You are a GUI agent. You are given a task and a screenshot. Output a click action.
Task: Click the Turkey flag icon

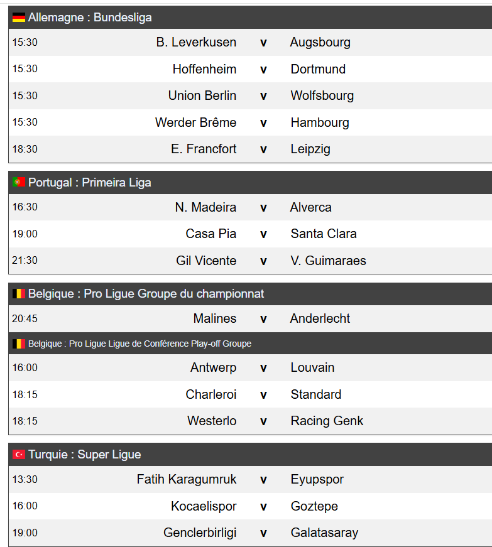coord(18,455)
